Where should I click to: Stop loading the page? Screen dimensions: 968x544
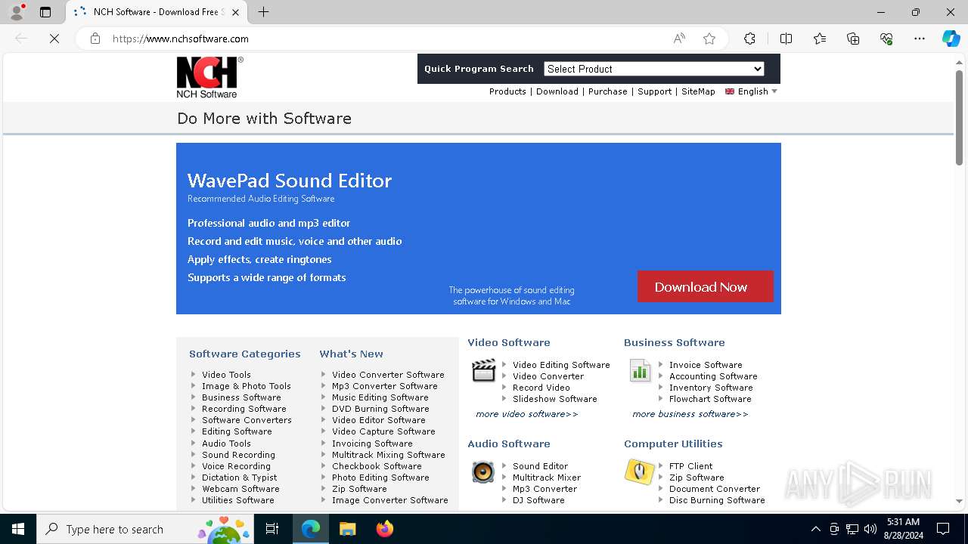[x=54, y=39]
